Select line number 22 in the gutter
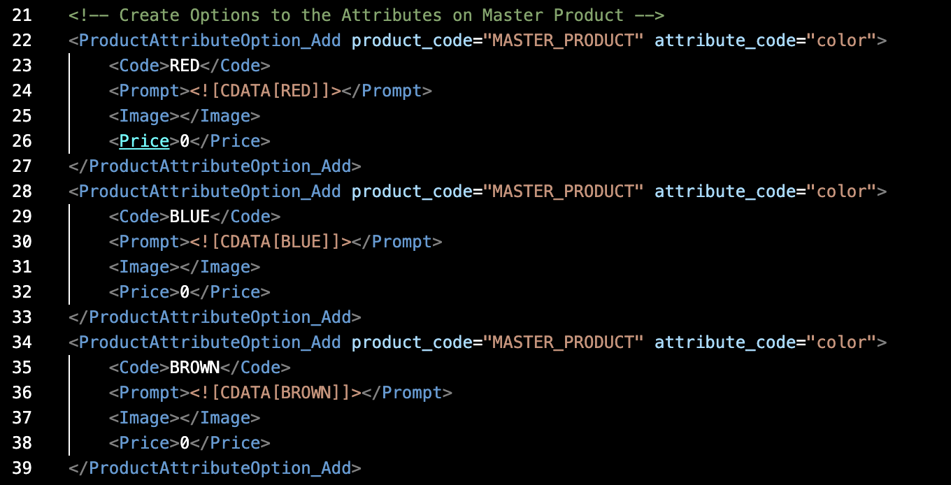951x485 pixels. 22,41
